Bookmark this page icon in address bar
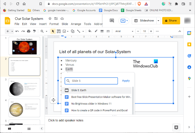The image size is (195, 133). click(41, 4)
